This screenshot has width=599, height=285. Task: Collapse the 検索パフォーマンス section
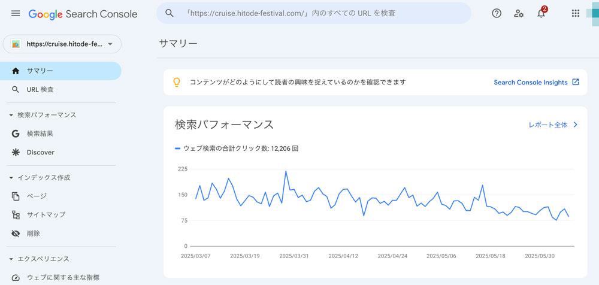pos(11,115)
